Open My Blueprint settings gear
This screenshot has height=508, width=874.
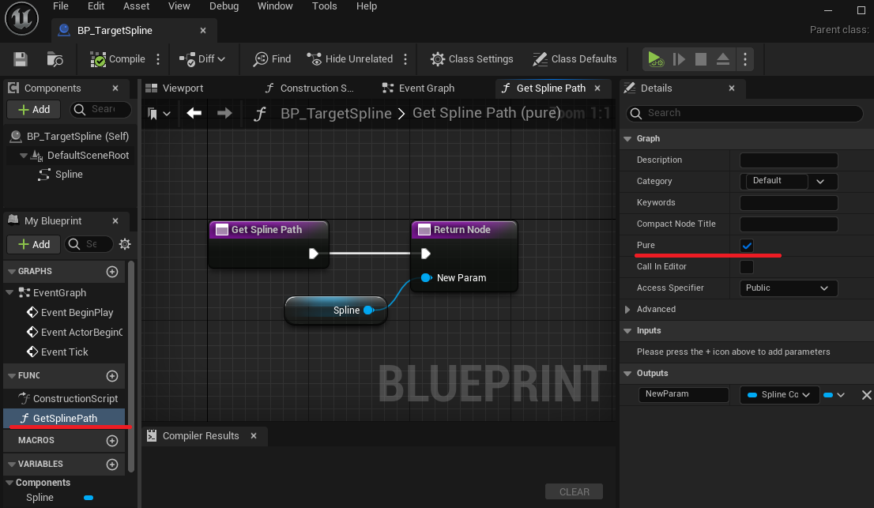pyautogui.click(x=125, y=244)
